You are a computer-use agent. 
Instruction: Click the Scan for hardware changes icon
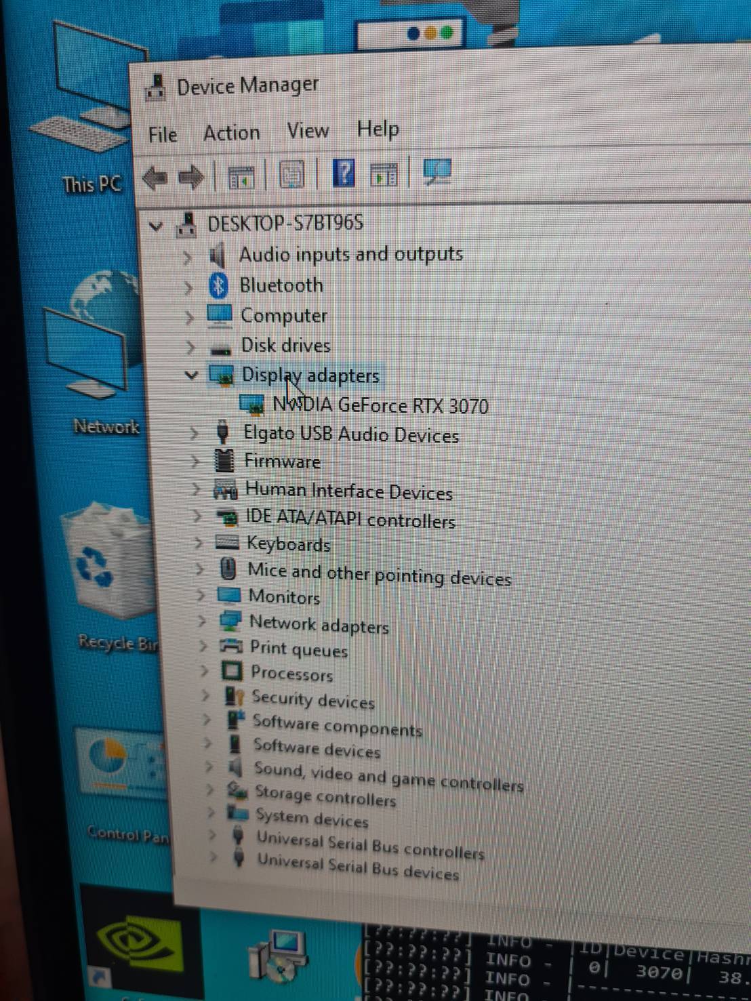tap(437, 172)
